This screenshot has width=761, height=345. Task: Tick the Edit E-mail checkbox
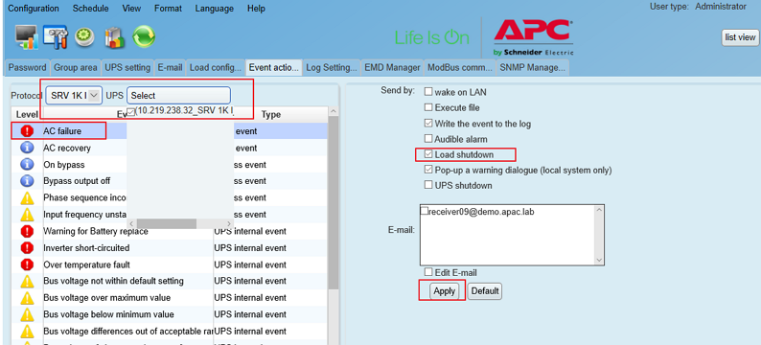tap(428, 273)
